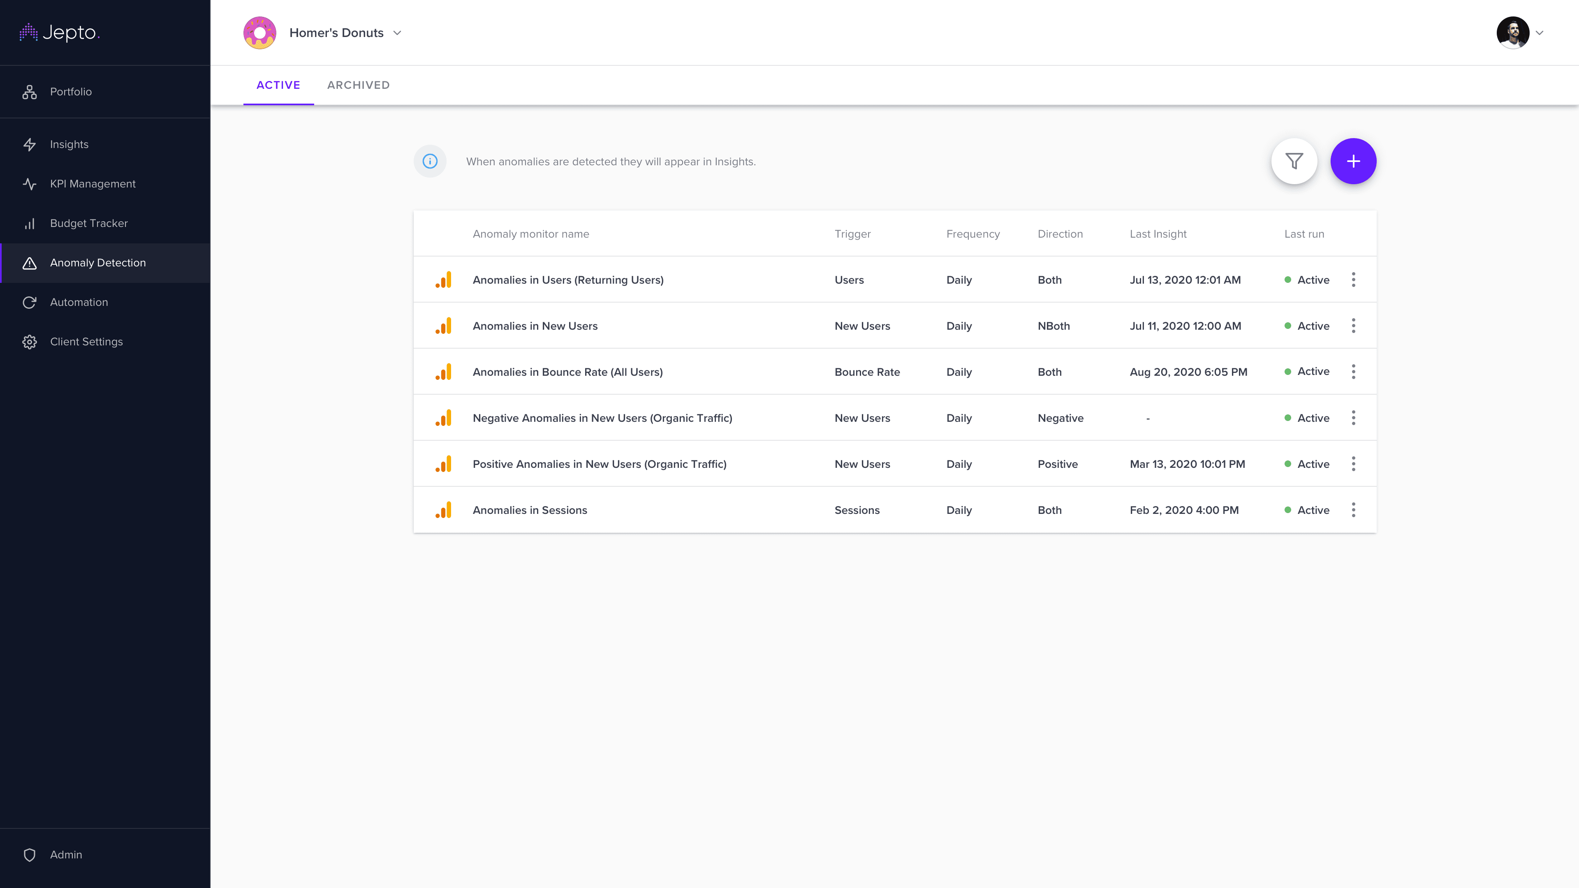This screenshot has width=1579, height=888.
Task: Click the Jepto logo
Action: point(60,32)
